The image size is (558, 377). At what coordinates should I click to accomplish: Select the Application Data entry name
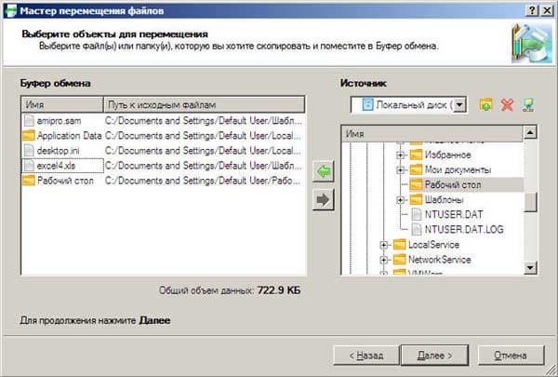(70, 136)
